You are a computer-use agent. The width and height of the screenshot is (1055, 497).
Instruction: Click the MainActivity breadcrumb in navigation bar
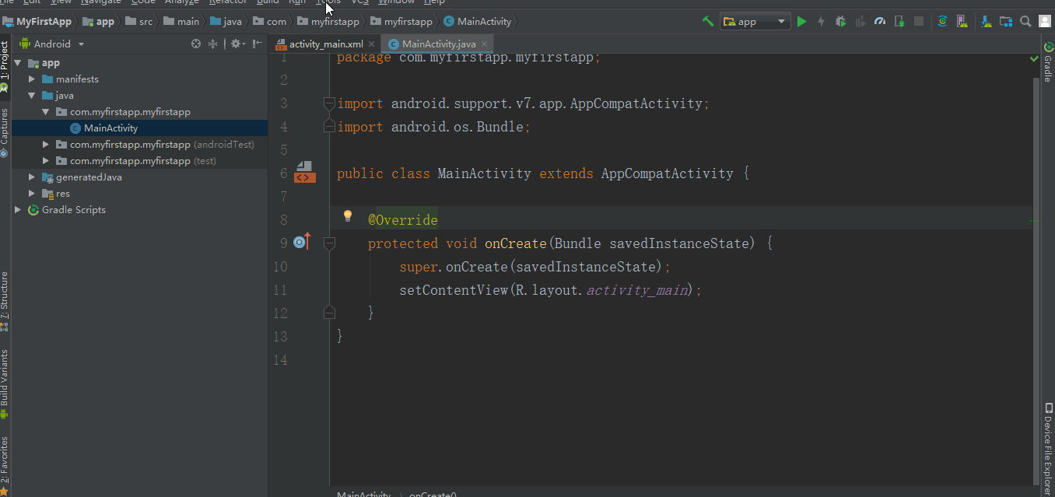(483, 22)
